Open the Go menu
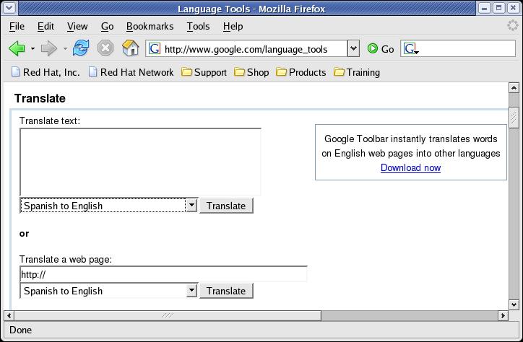Screen dimensions: 523x342 (107, 26)
